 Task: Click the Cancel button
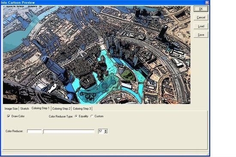[201, 18]
